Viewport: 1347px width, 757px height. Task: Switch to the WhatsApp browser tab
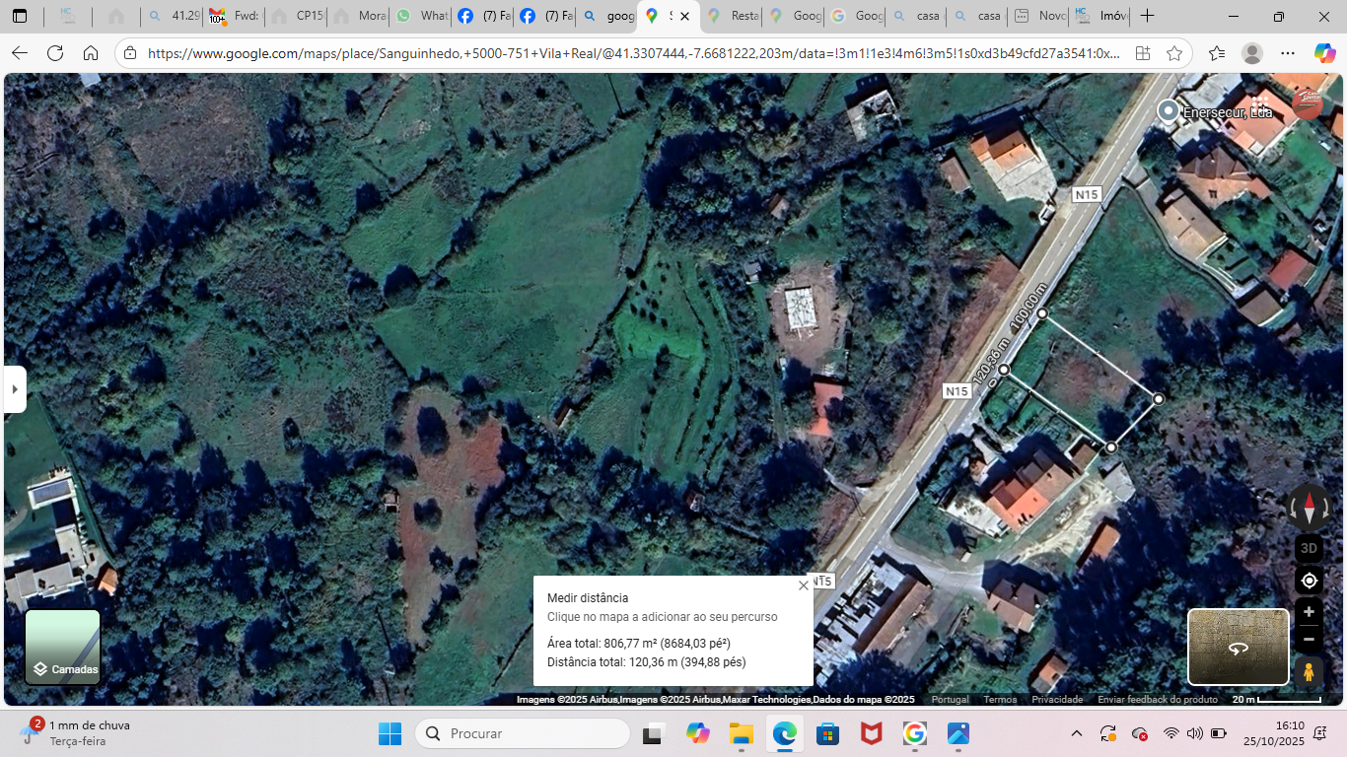click(x=420, y=17)
